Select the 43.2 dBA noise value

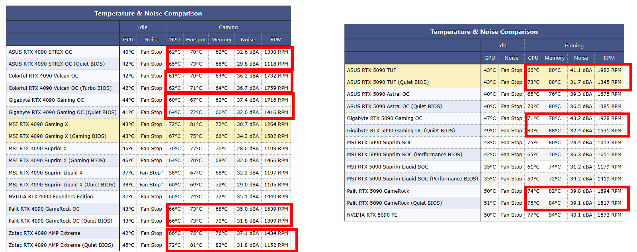click(x=581, y=118)
